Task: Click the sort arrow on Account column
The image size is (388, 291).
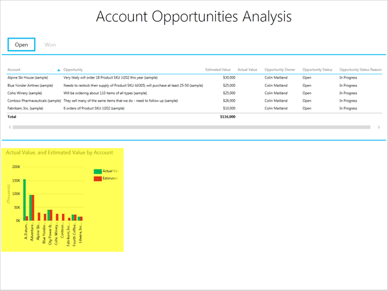Action: pos(59,70)
